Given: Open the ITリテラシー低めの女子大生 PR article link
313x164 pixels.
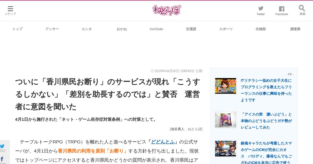Looking at the screenshot, I should (x=266, y=90).
